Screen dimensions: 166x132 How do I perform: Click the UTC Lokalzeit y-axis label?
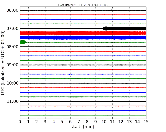3,63
